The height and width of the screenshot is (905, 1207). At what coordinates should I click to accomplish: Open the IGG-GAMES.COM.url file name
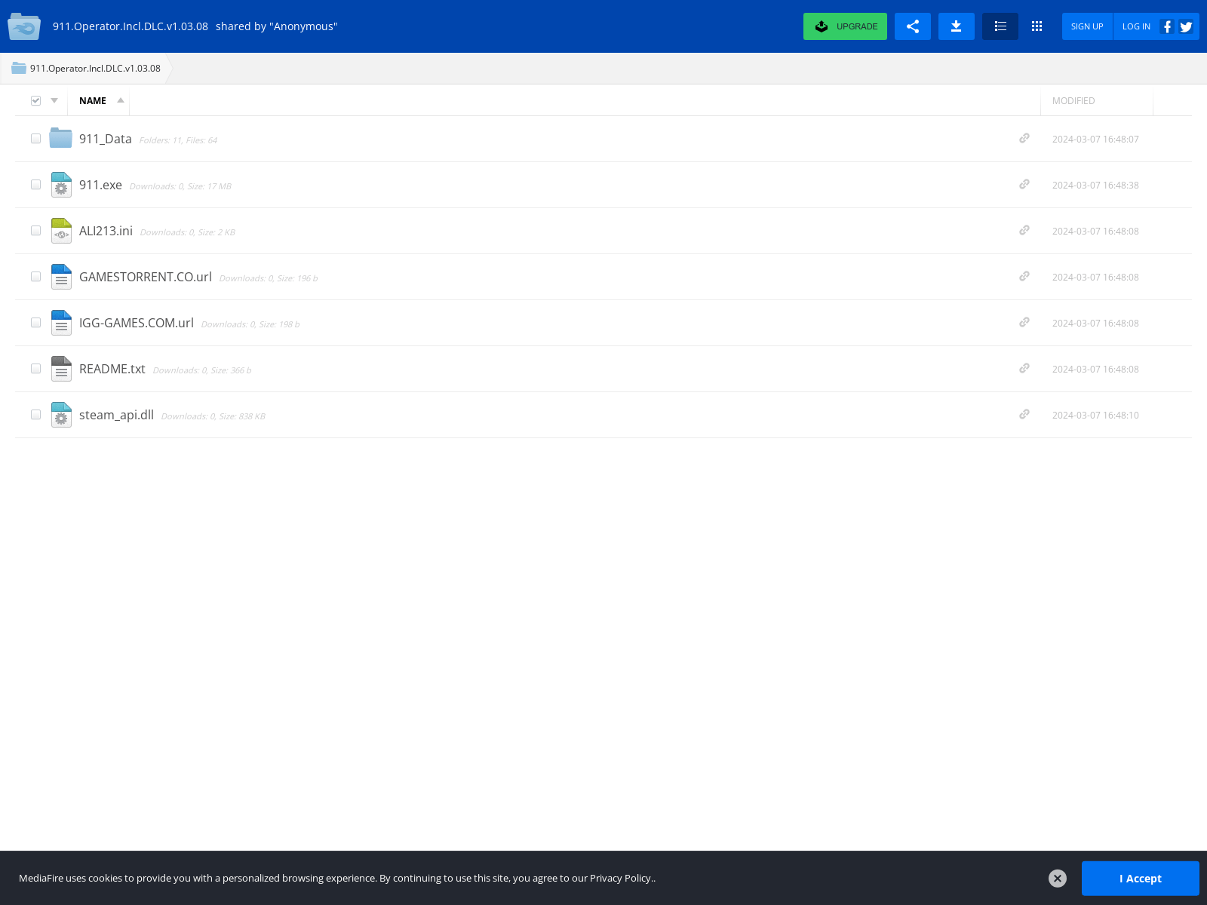coord(137,323)
